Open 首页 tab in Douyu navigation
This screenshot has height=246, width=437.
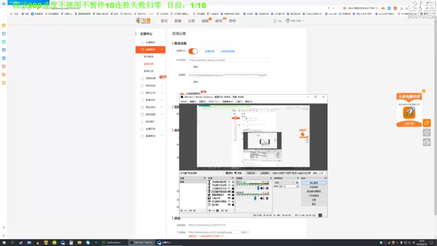[x=164, y=21]
